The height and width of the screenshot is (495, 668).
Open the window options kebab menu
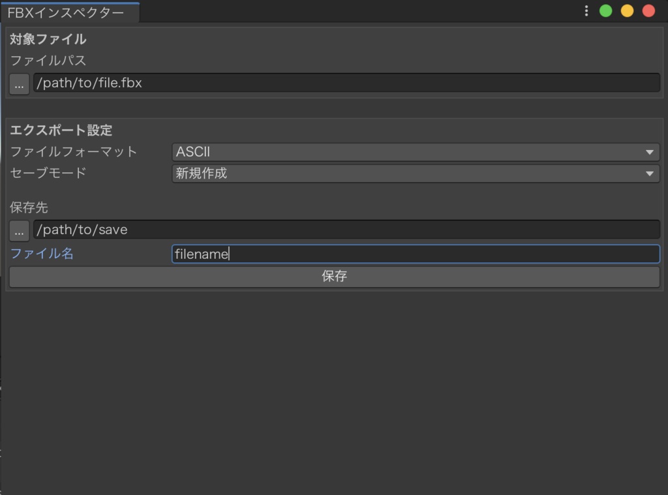click(585, 10)
